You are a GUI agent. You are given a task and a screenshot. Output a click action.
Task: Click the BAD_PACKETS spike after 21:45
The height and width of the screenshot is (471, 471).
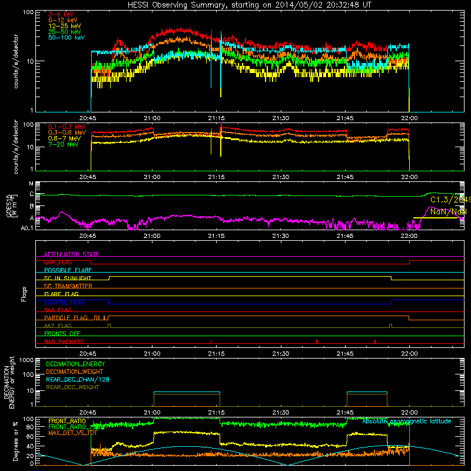(x=375, y=341)
